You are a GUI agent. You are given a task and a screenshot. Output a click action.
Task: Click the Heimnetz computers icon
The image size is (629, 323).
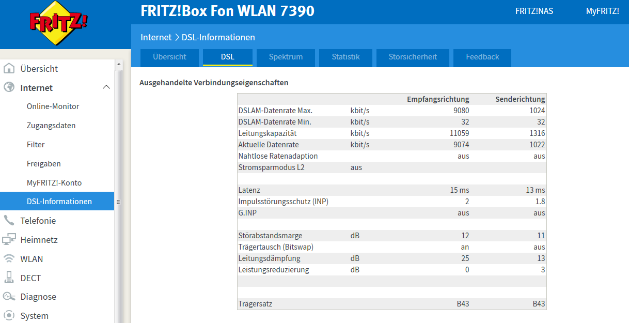[x=9, y=240]
